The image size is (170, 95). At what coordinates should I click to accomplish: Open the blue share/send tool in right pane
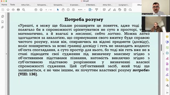pyautogui.click(x=167, y=42)
